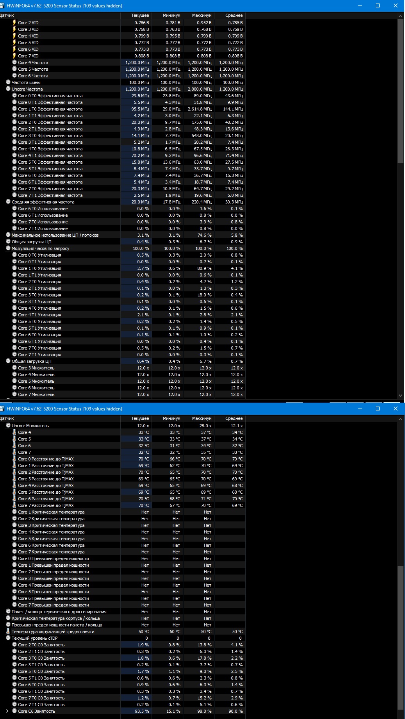Select the Core 4 T1 Эффективная частота row
This screenshot has height=719, width=405.
[x=123, y=155]
